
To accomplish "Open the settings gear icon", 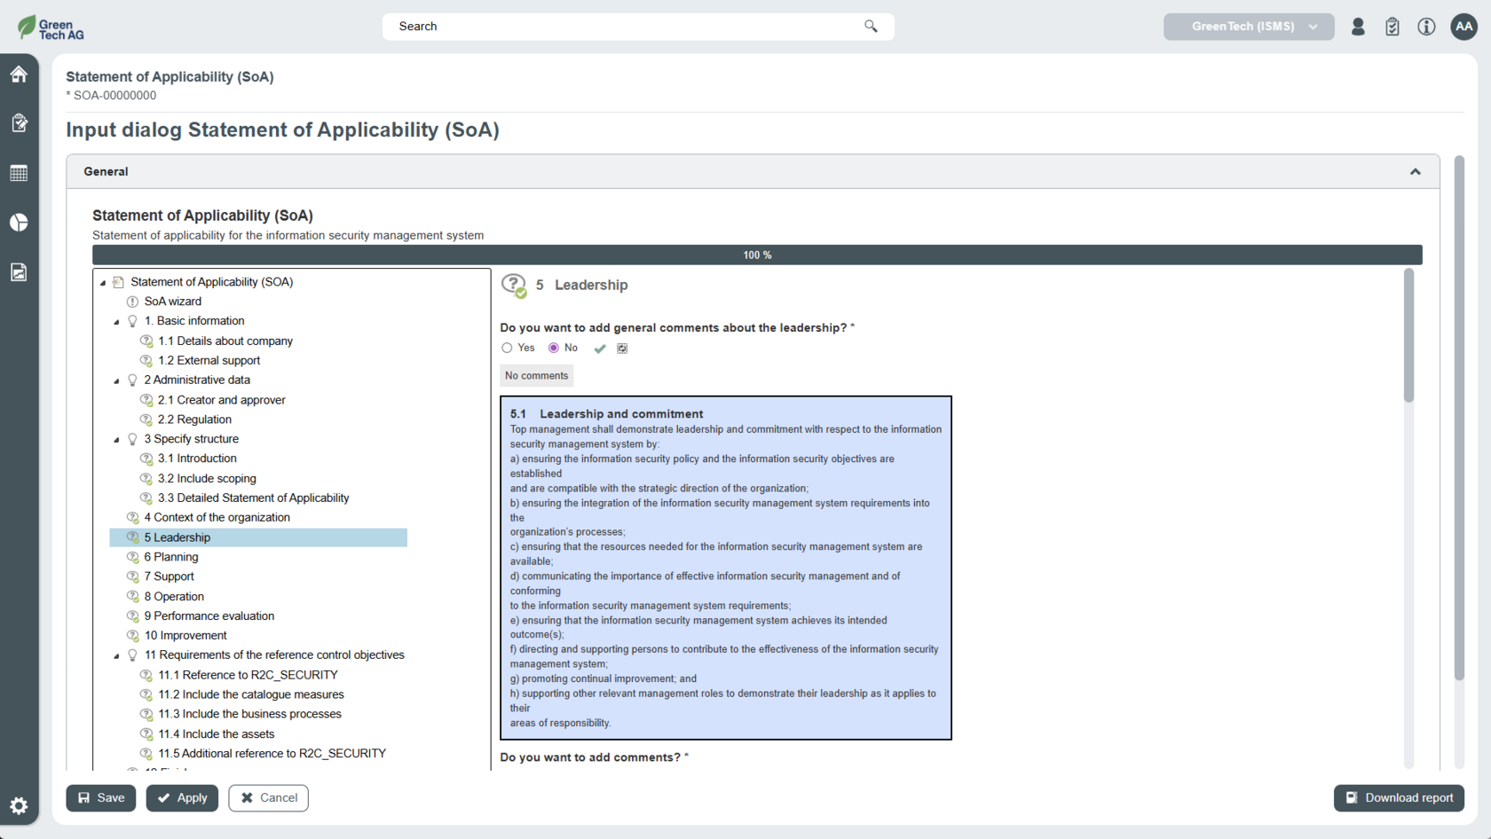I will 19,806.
